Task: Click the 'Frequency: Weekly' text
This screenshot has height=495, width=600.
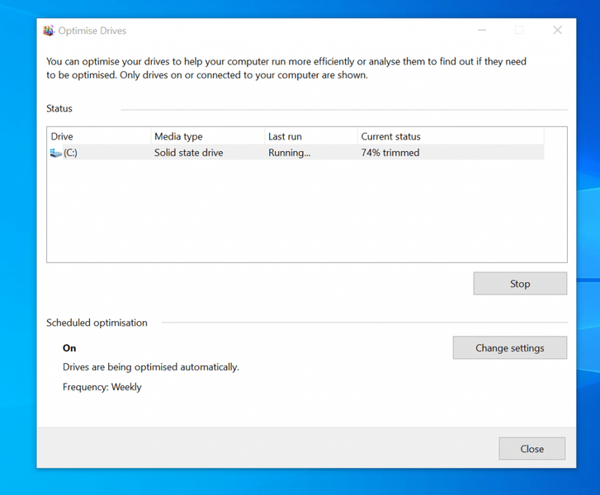Action: [x=102, y=387]
